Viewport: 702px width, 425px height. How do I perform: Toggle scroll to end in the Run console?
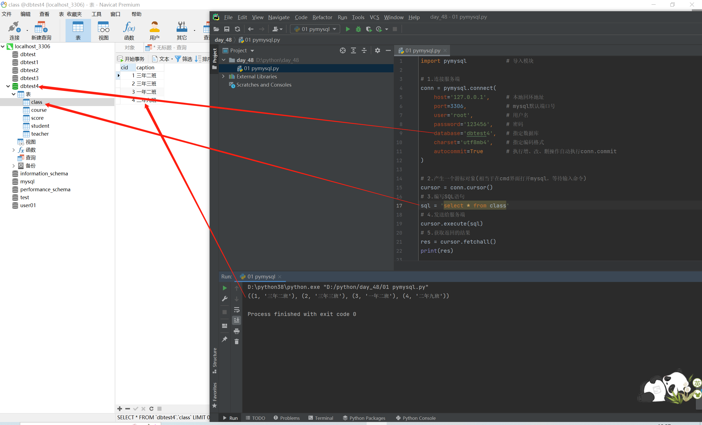[x=236, y=320]
